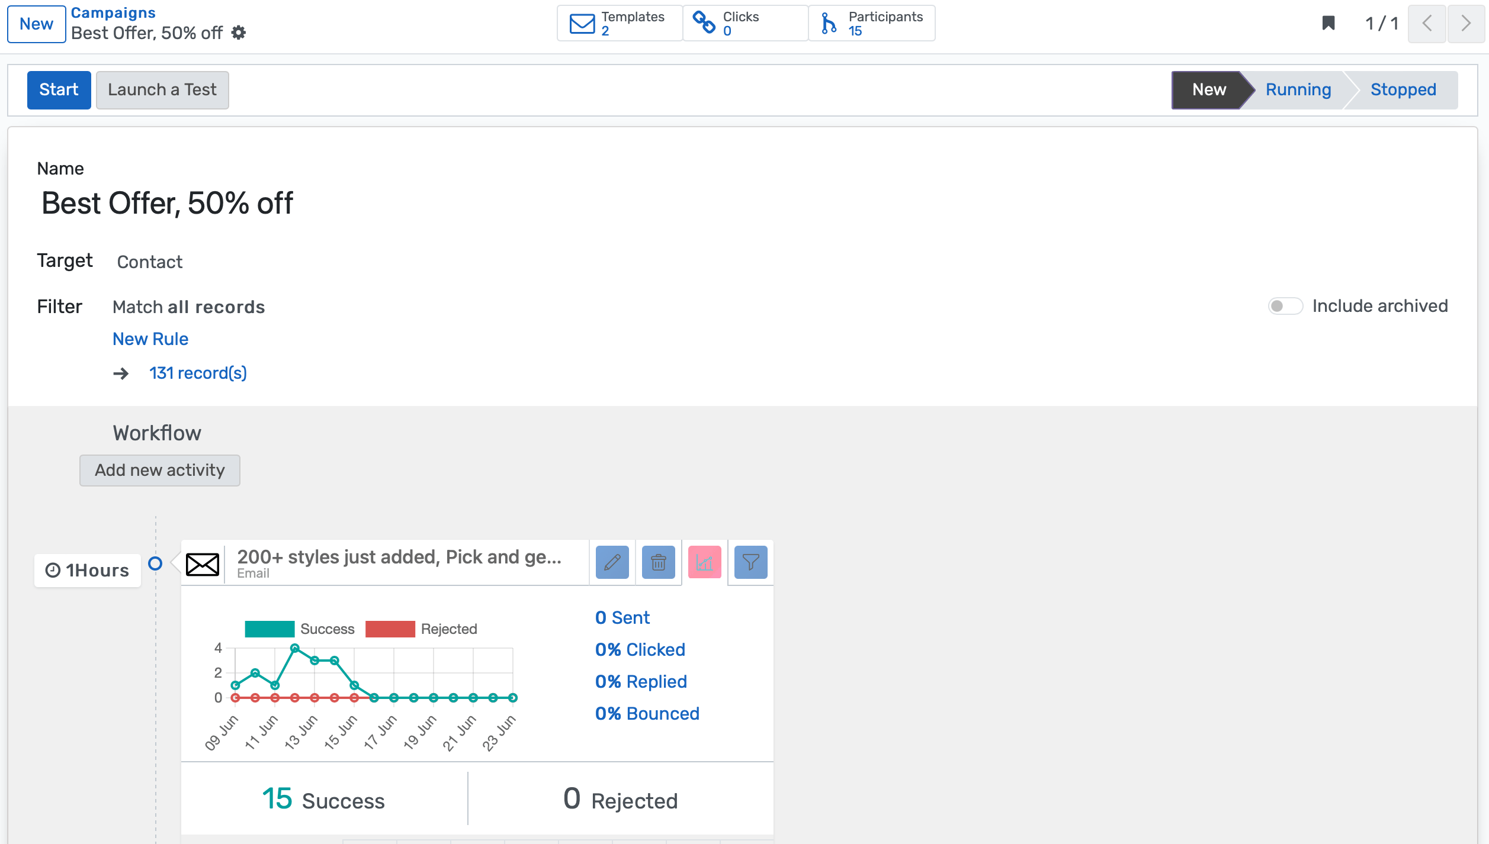Viewport: 1489px width, 844px height.
Task: Open campaign settings via the gear icon
Action: point(239,34)
